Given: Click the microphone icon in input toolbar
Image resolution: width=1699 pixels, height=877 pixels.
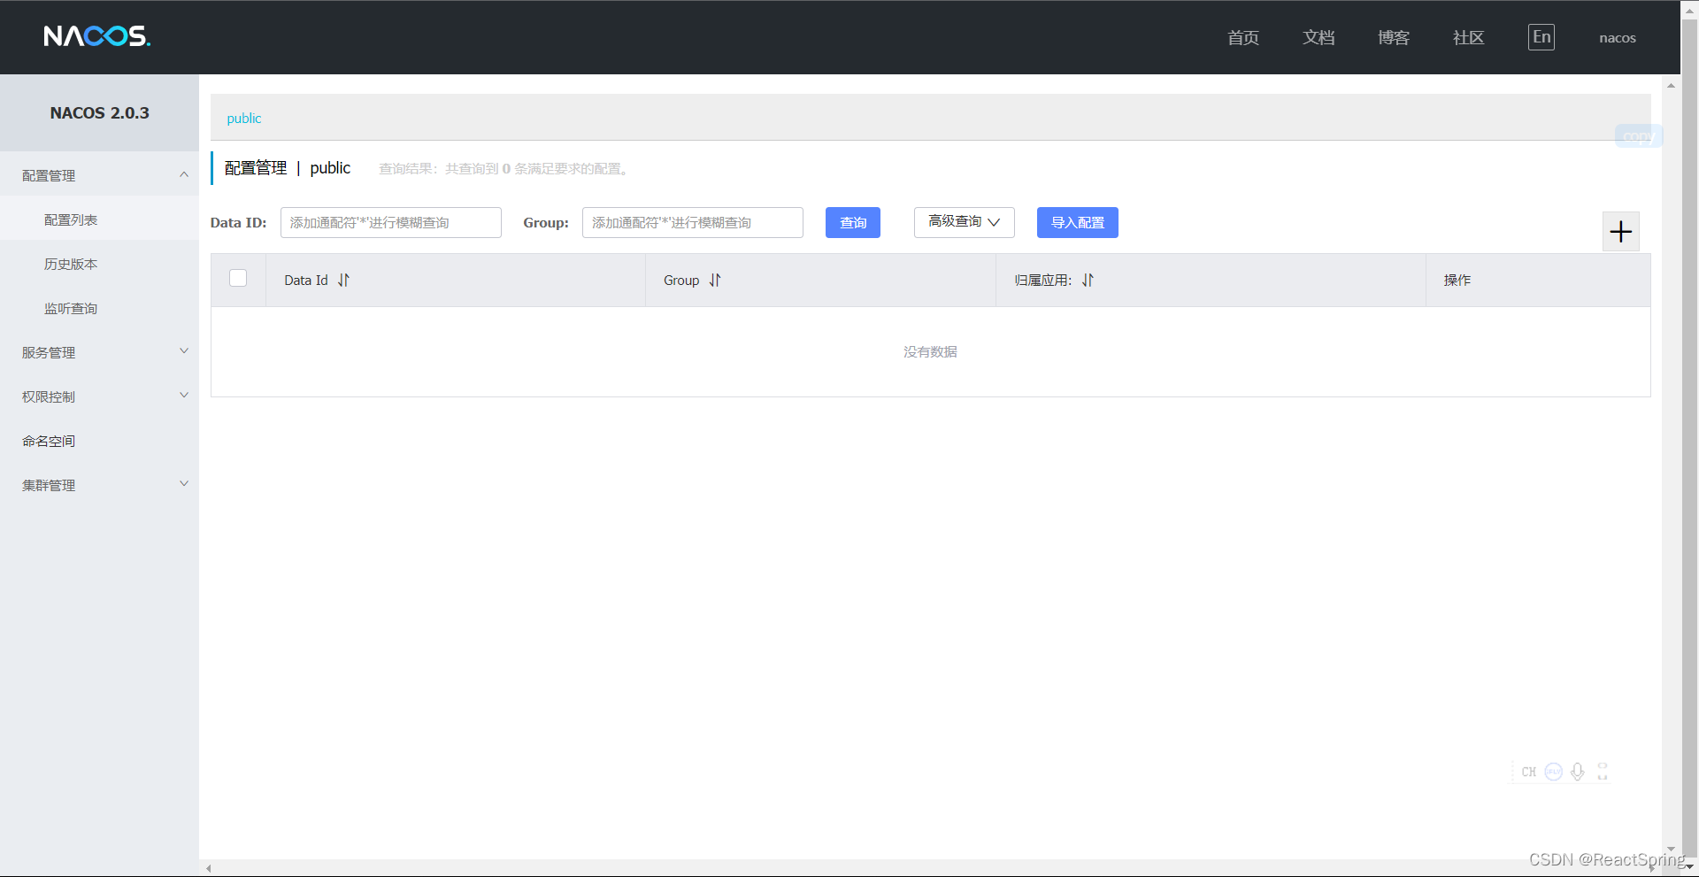Looking at the screenshot, I should [x=1578, y=772].
